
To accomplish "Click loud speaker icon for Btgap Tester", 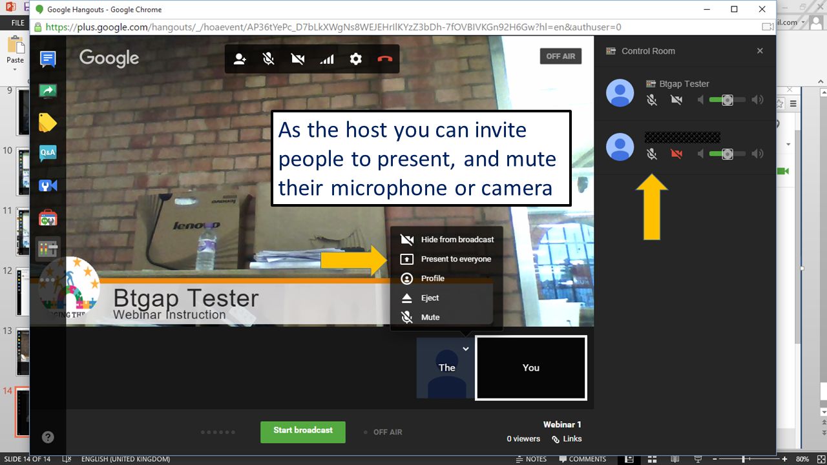I will (x=757, y=99).
